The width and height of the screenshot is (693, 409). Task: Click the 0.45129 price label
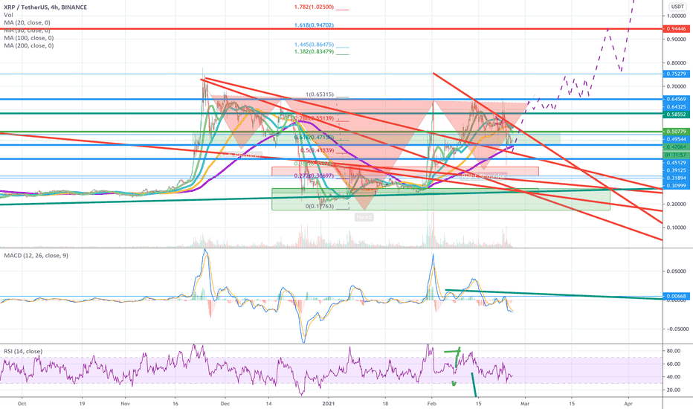click(x=676, y=163)
